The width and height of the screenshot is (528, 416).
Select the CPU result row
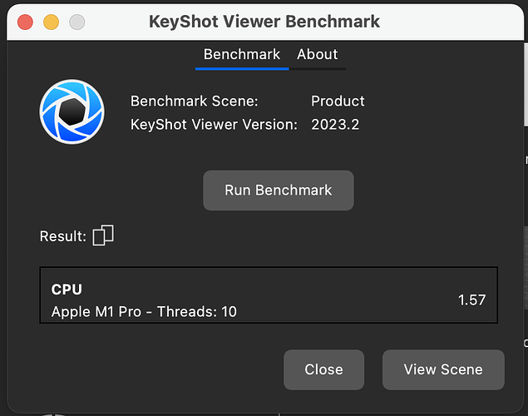coord(269,295)
